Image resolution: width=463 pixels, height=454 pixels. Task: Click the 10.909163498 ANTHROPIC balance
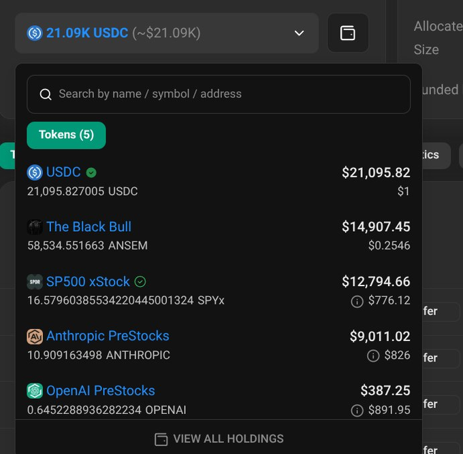99,355
